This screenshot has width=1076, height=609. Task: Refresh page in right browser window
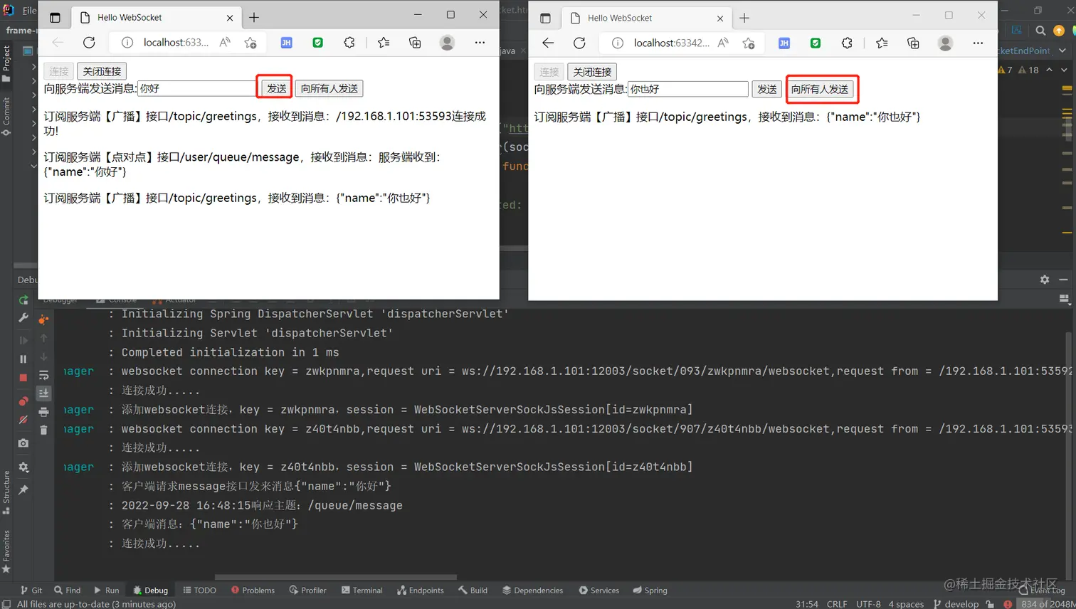(x=579, y=43)
